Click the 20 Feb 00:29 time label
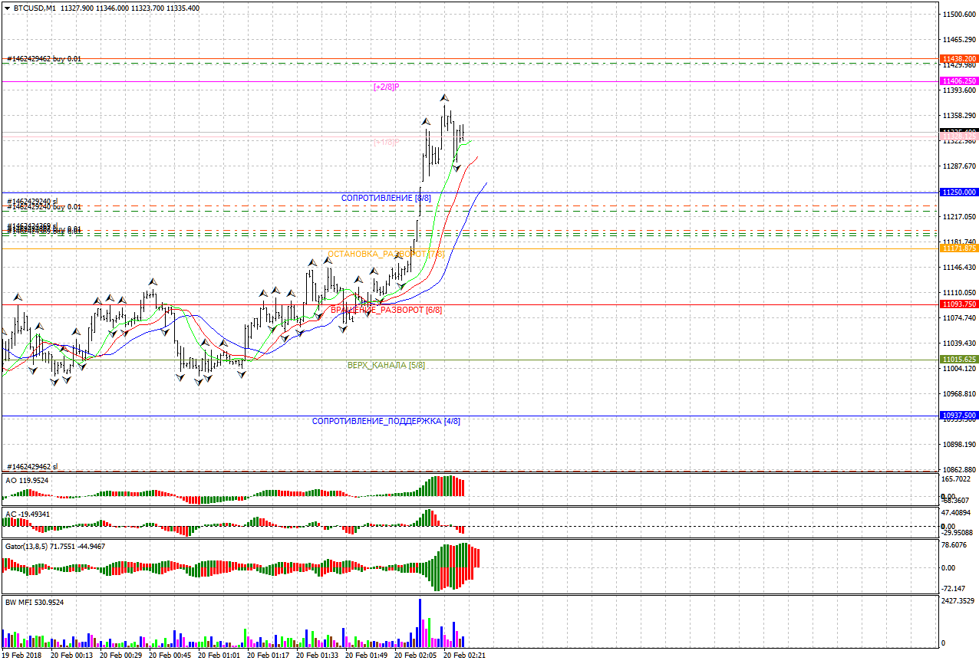The height and width of the screenshot is (664, 979). pos(120,656)
